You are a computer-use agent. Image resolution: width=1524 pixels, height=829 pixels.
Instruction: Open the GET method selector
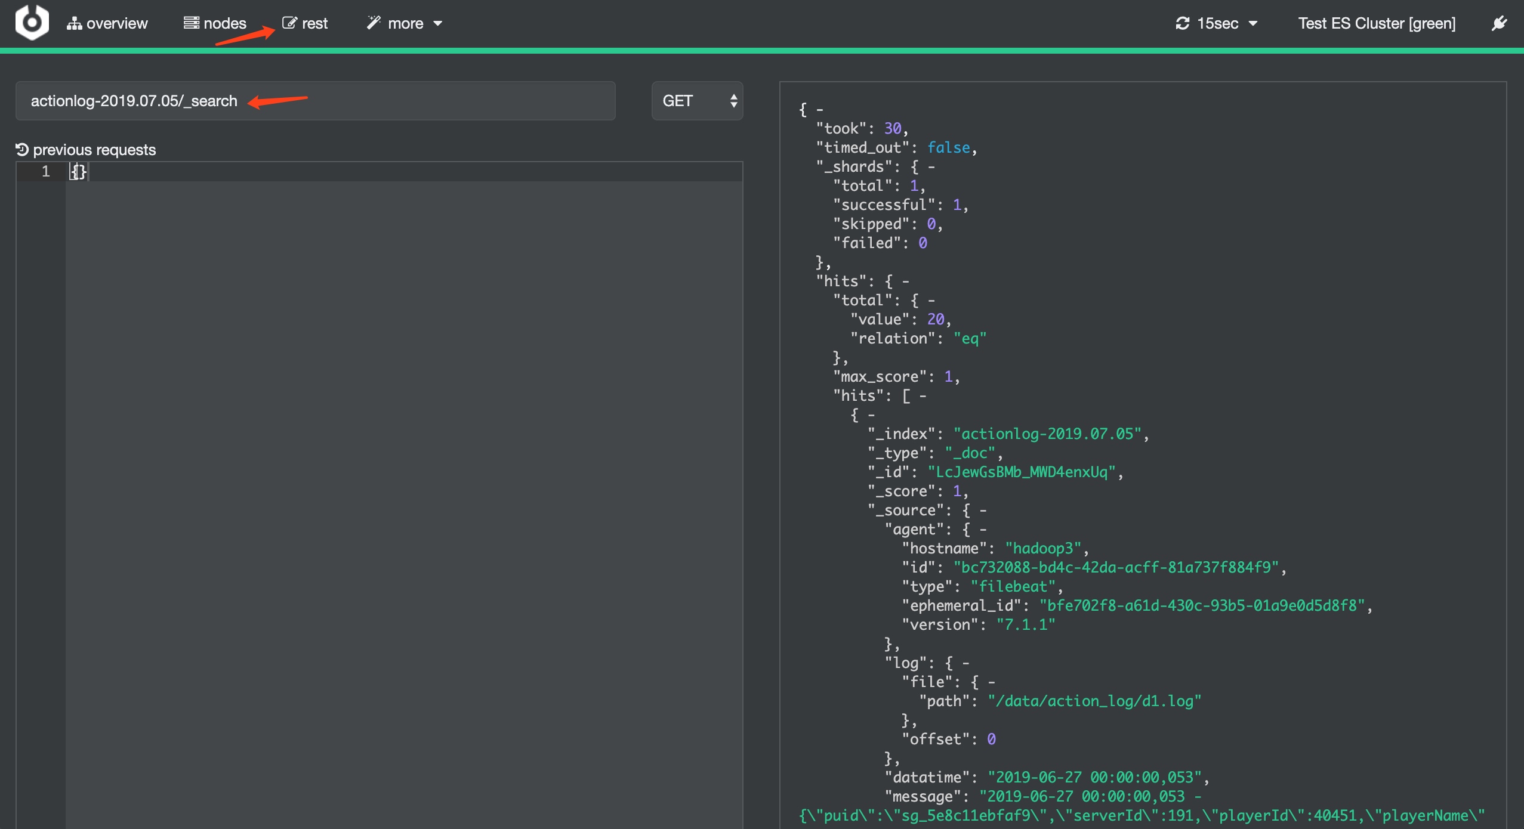(x=697, y=101)
